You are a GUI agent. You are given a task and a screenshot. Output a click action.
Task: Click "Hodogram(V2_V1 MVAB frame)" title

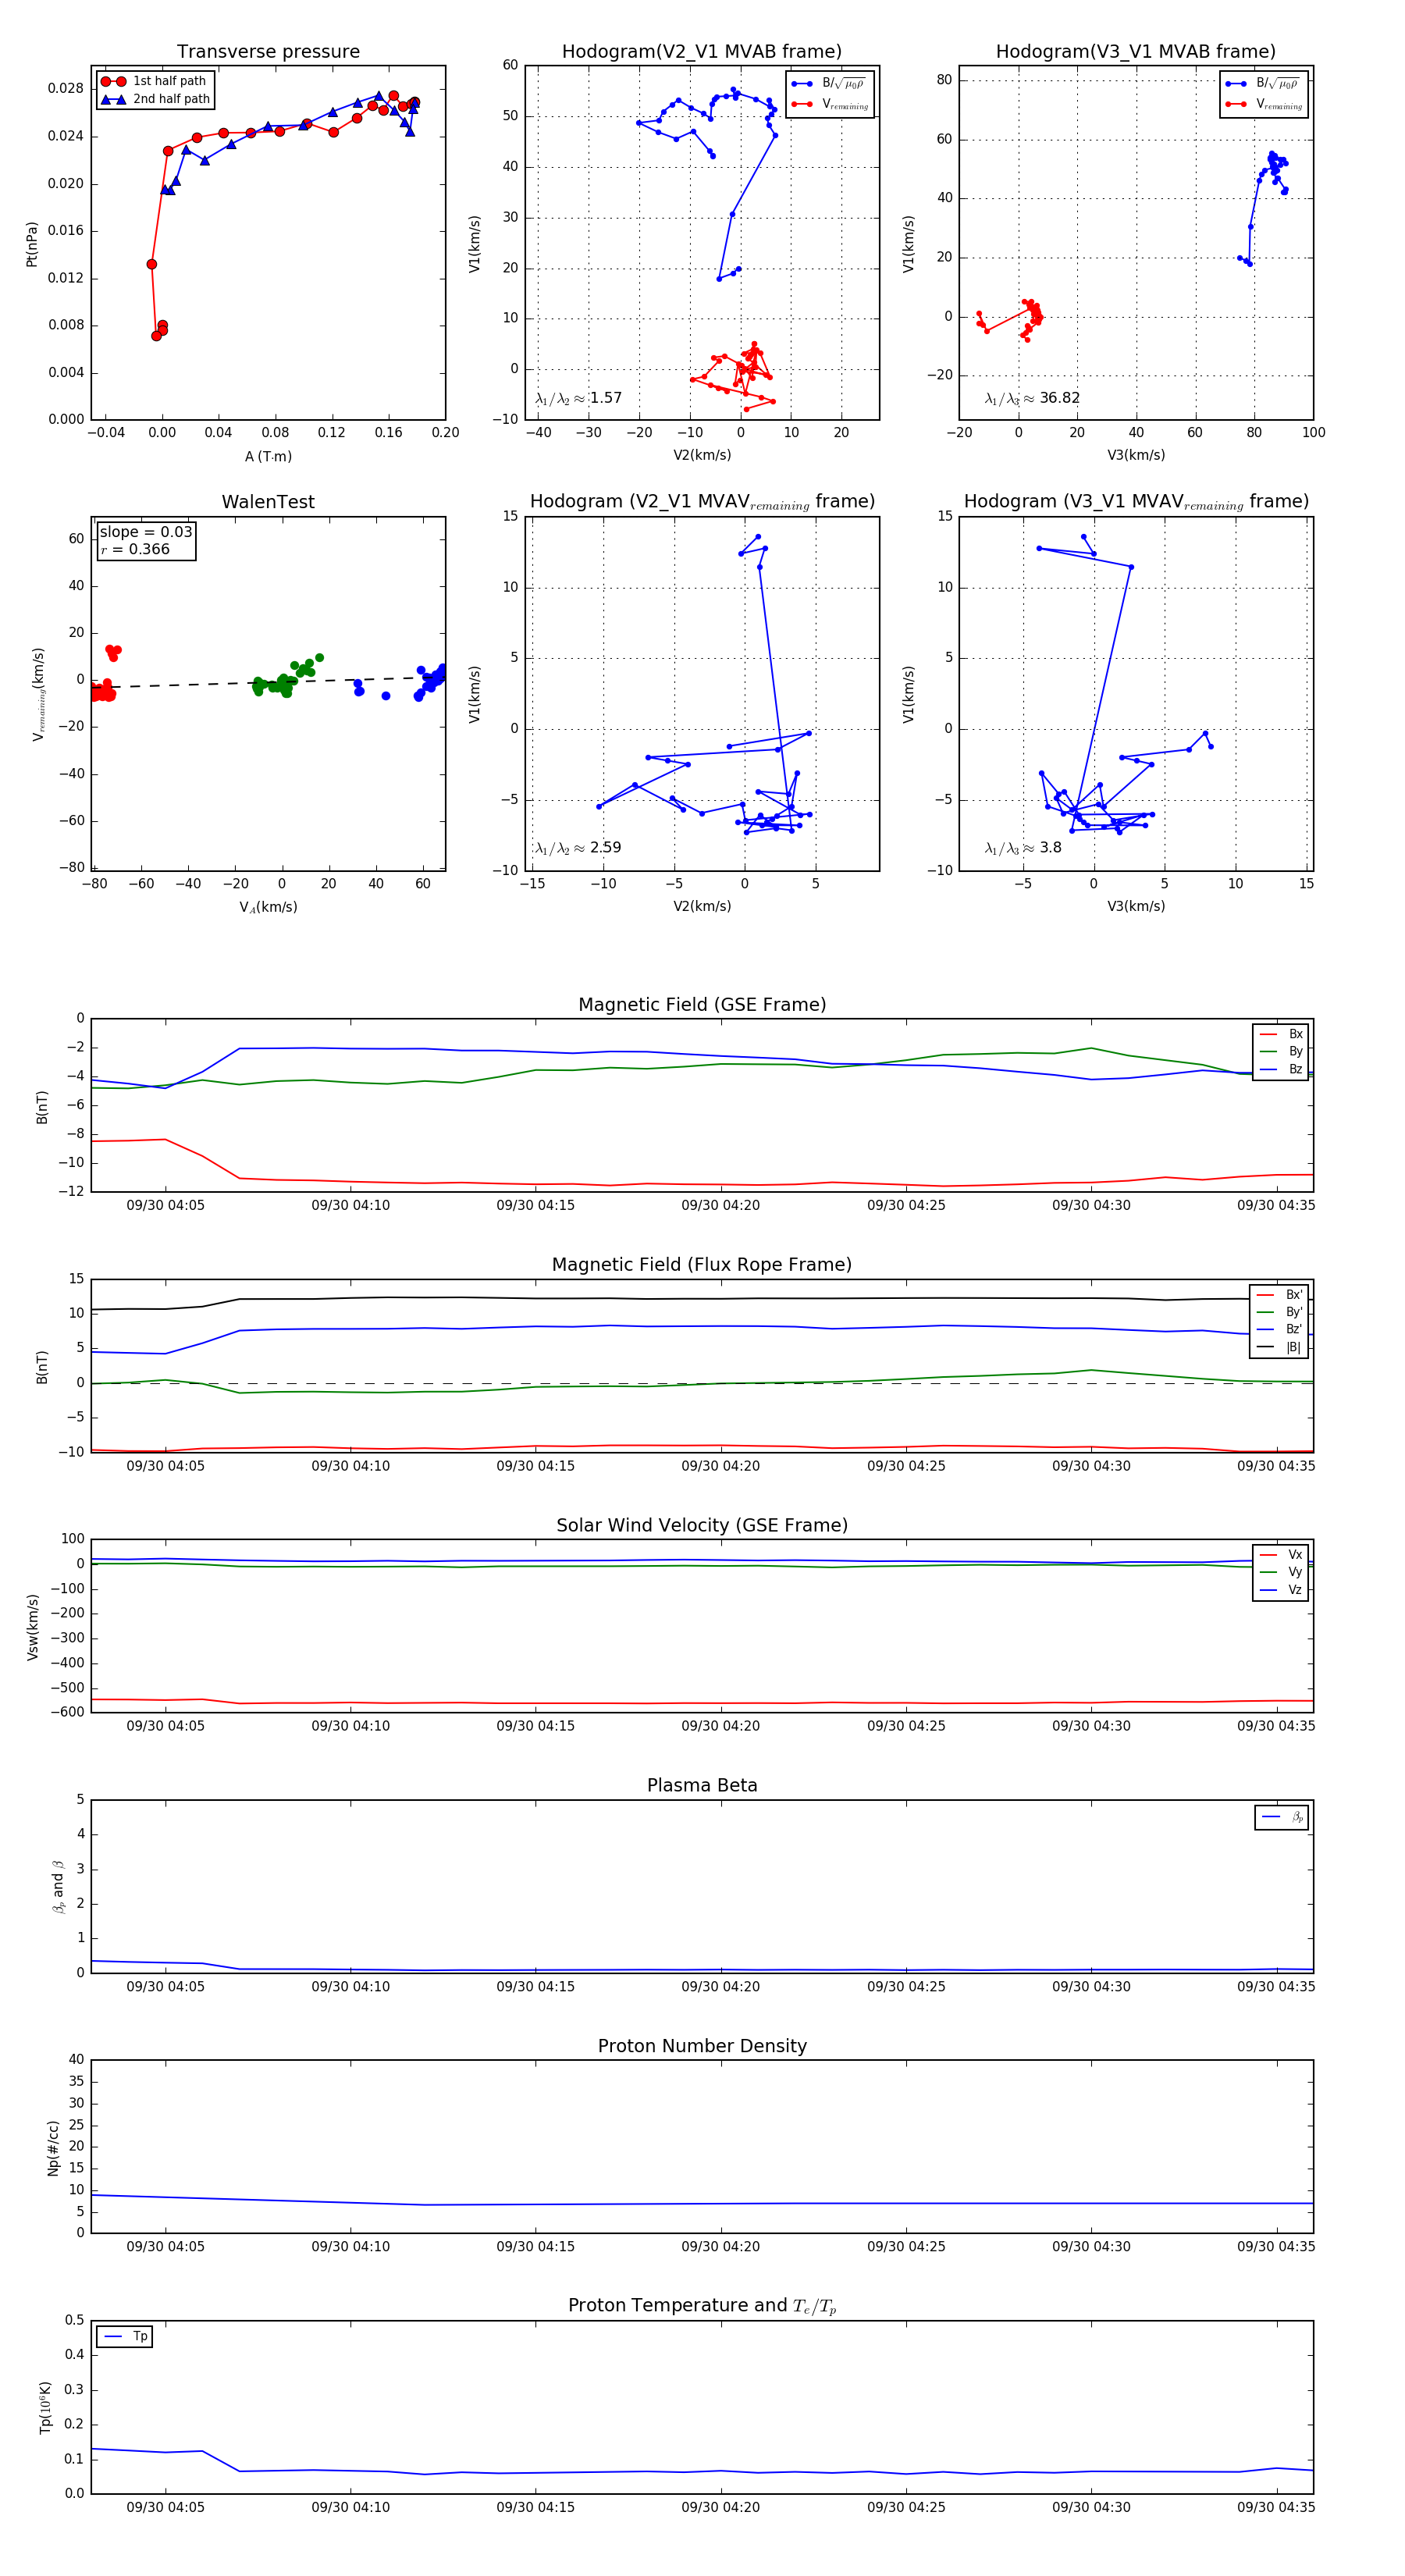point(702,52)
